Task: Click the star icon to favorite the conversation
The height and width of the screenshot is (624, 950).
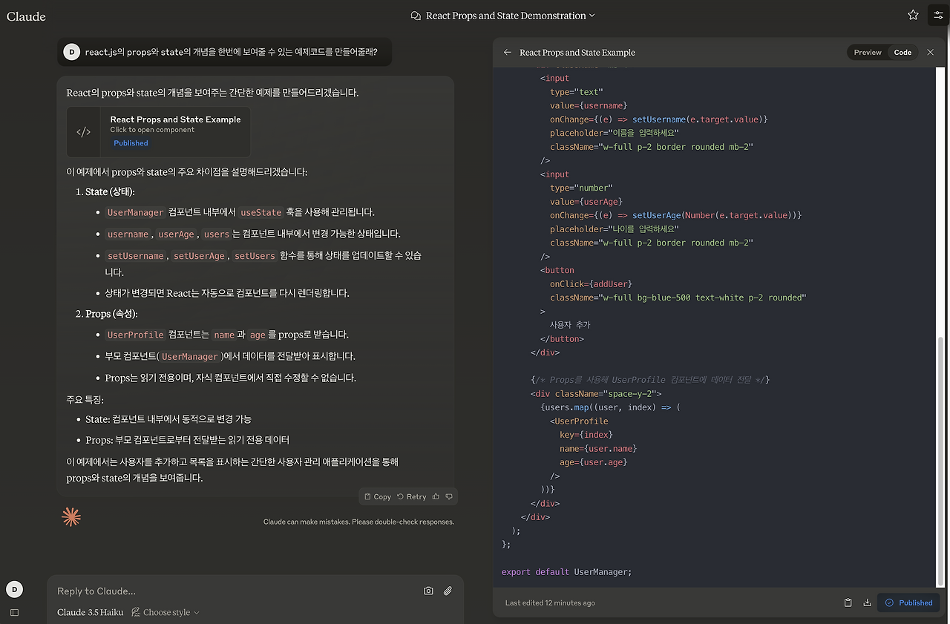Action: pyautogui.click(x=912, y=15)
